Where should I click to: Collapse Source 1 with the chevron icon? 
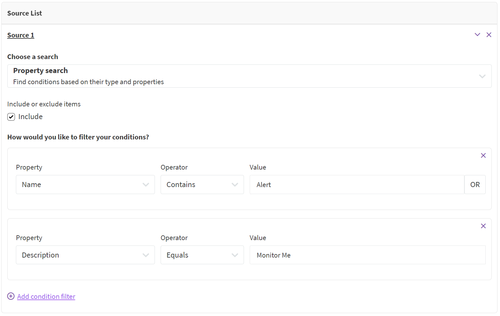point(477,35)
